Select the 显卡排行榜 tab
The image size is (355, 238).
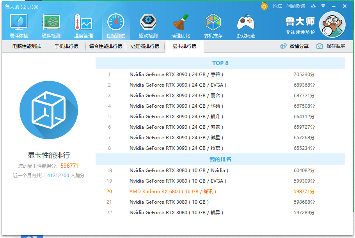point(185,46)
